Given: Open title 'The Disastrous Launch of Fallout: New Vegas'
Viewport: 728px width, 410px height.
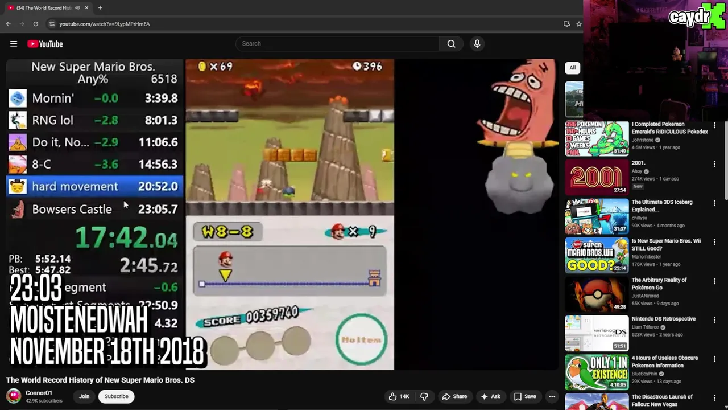Looking at the screenshot, I should (662, 400).
